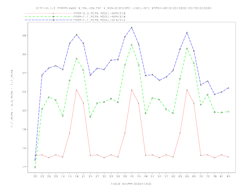
Task: Click green NAM circle marker peak at hour 42
Action: tap(132, 45)
